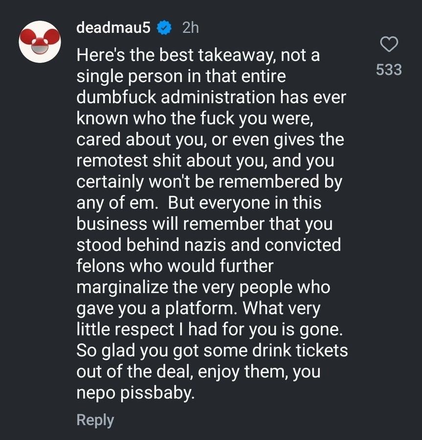
Task: Click the word "remembered" in the comment
Action: (x=268, y=181)
